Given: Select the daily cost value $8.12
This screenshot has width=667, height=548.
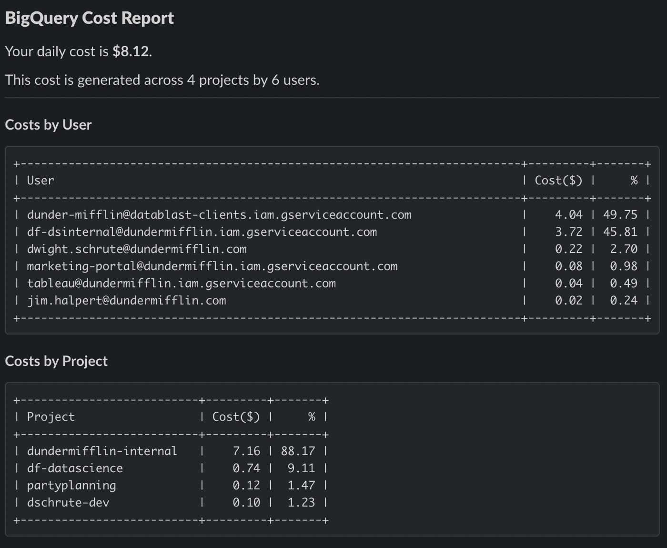Looking at the screenshot, I should (x=130, y=51).
